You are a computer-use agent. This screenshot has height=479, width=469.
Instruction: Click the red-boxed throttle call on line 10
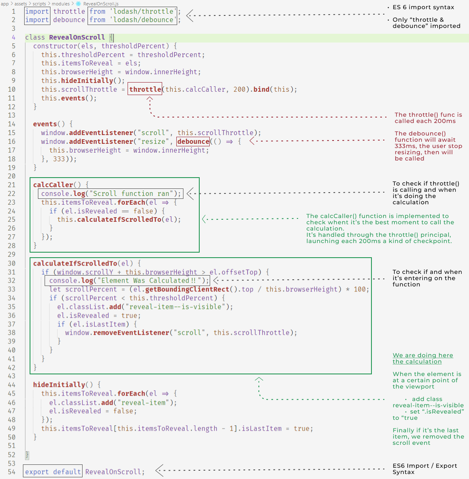(x=145, y=89)
